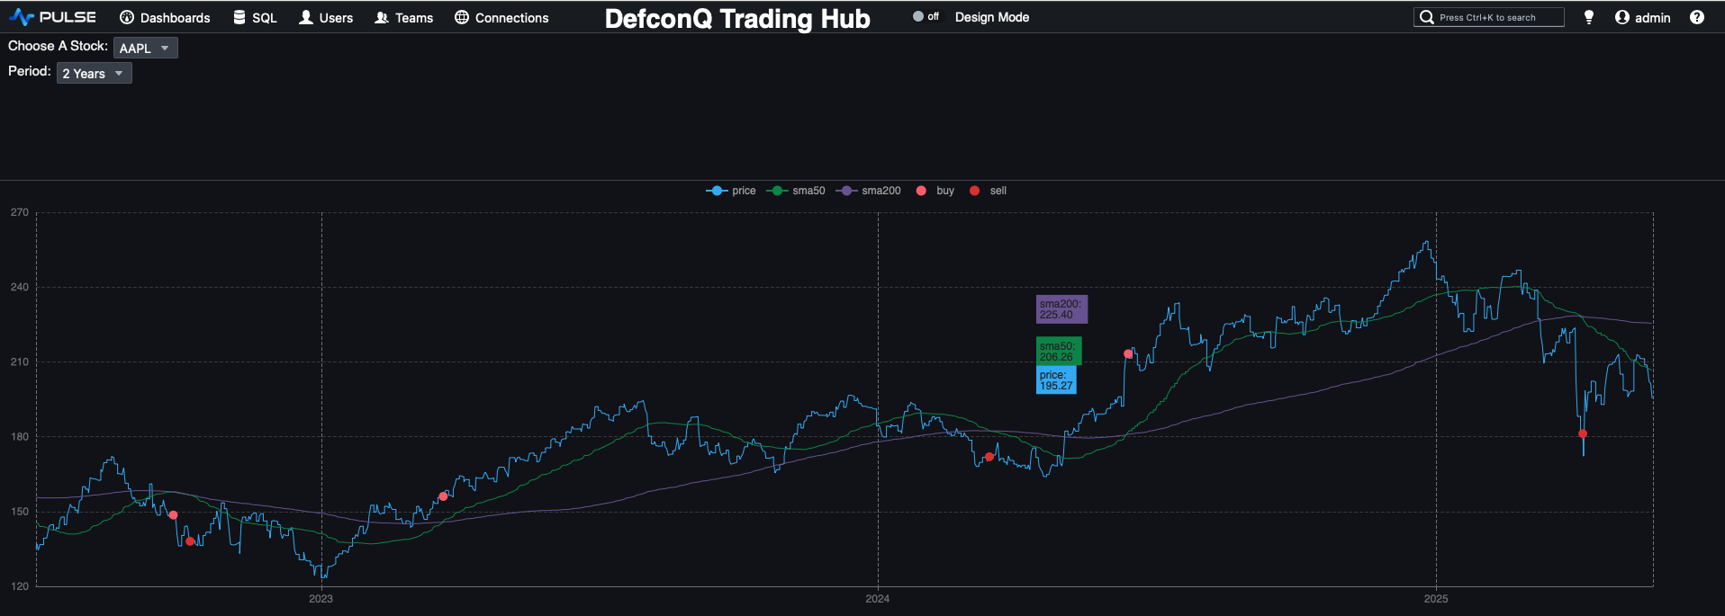
Task: Click the lightbulb theme icon
Action: [1589, 17]
